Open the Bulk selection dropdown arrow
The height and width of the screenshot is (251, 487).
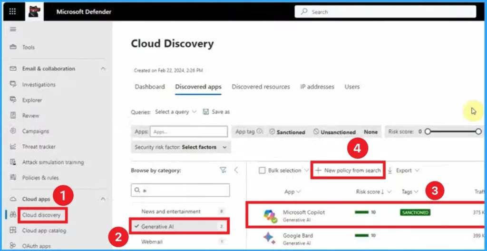[x=306, y=170]
